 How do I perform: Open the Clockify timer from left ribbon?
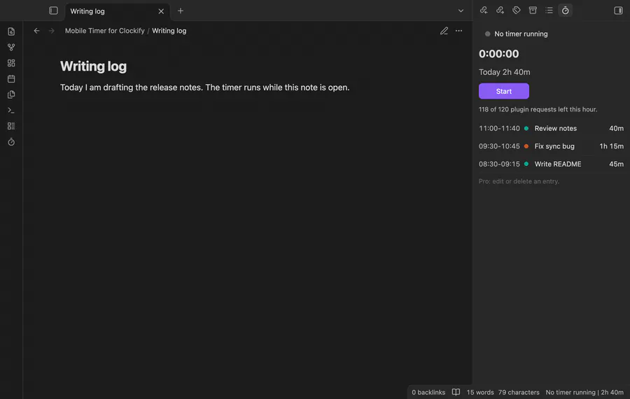tap(11, 142)
